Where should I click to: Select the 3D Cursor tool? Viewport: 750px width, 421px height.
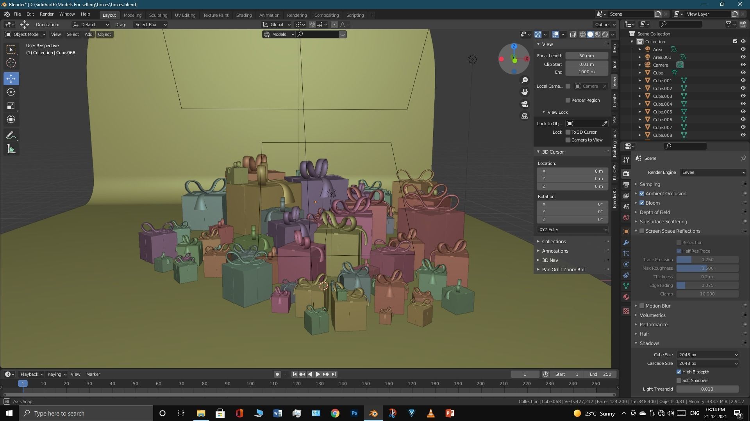pos(11,63)
